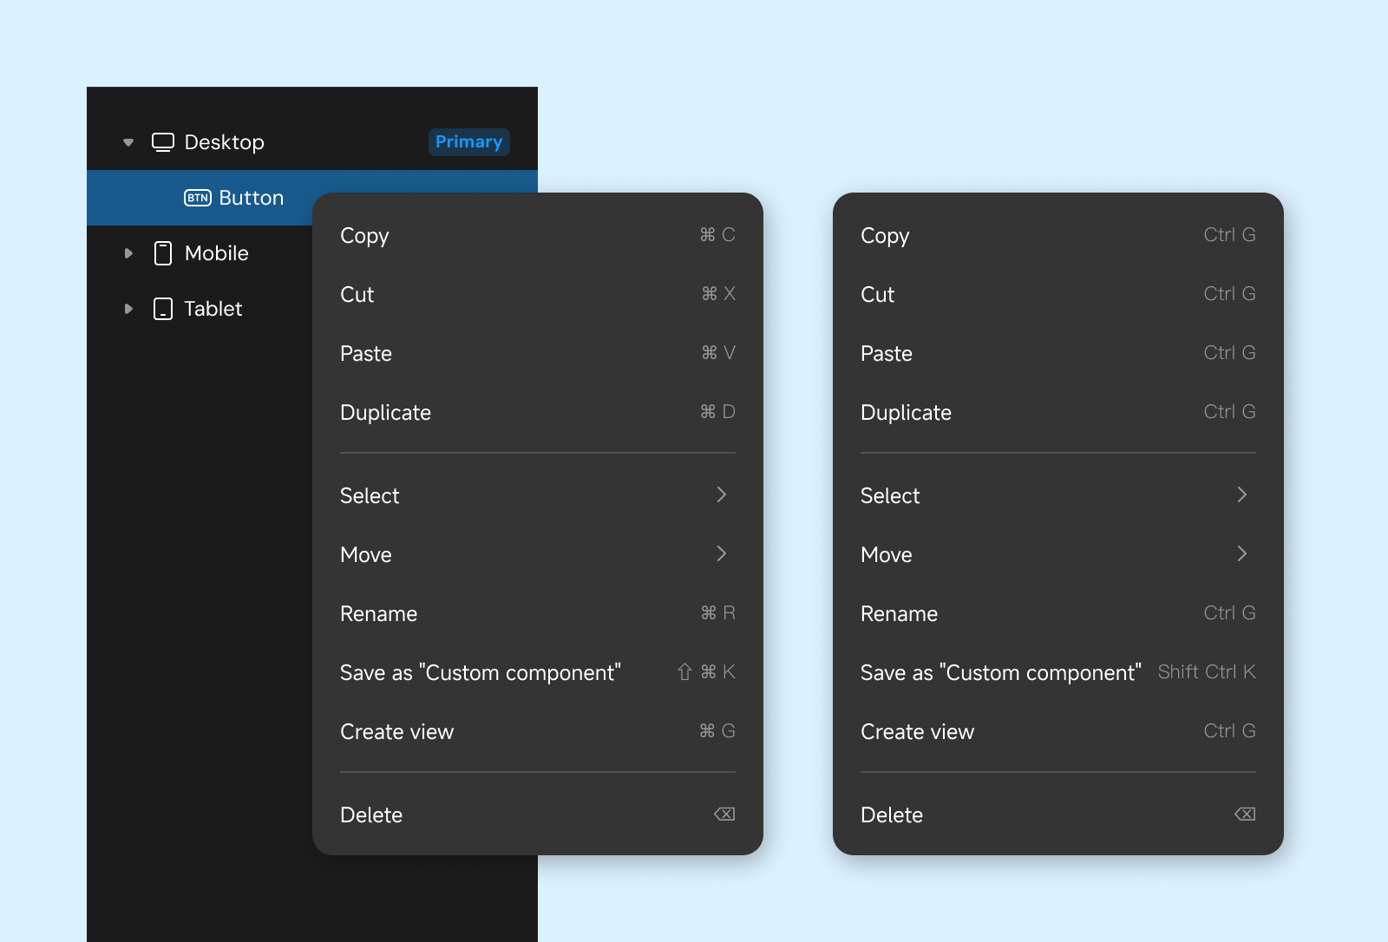Click Ctrl G hint beside right-menu Copy
Viewport: 1388px width, 942px height.
(1230, 235)
